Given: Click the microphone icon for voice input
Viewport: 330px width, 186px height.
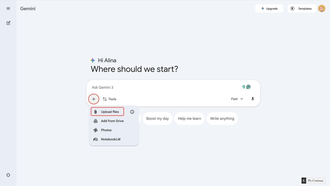Looking at the screenshot, I should pyautogui.click(x=253, y=99).
